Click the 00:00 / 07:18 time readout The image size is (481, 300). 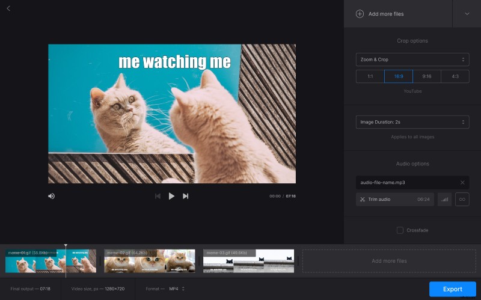283,196
